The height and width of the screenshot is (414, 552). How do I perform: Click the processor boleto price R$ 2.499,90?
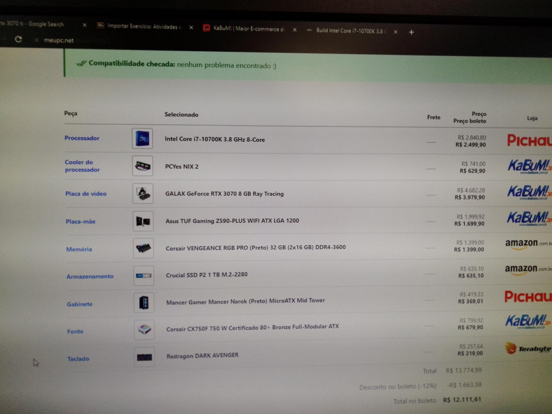click(x=471, y=145)
